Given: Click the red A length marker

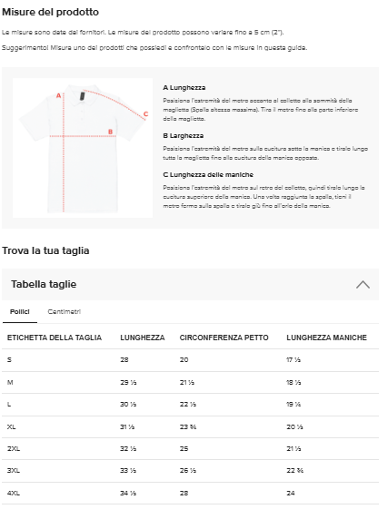Looking at the screenshot, I should [x=58, y=95].
